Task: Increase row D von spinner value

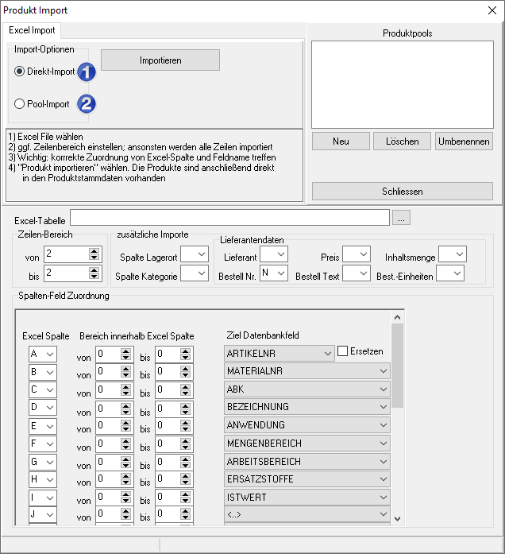Action: pyautogui.click(x=125, y=405)
